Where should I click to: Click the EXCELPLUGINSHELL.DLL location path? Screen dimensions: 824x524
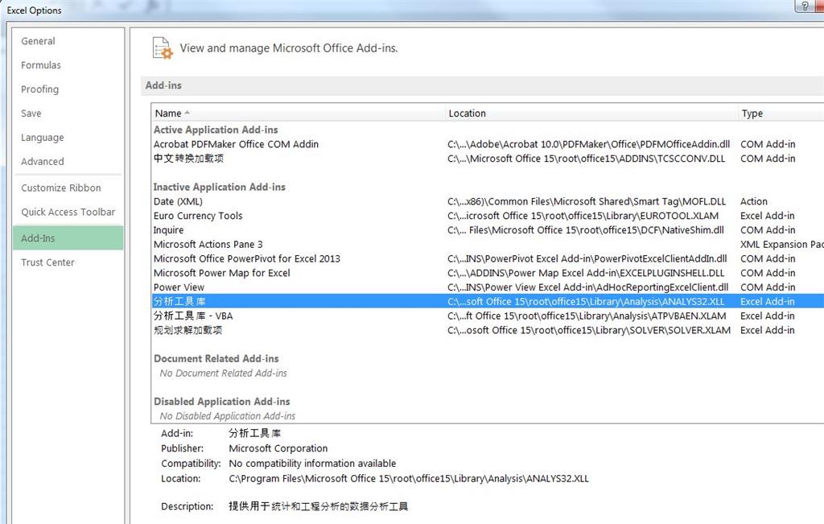click(586, 273)
